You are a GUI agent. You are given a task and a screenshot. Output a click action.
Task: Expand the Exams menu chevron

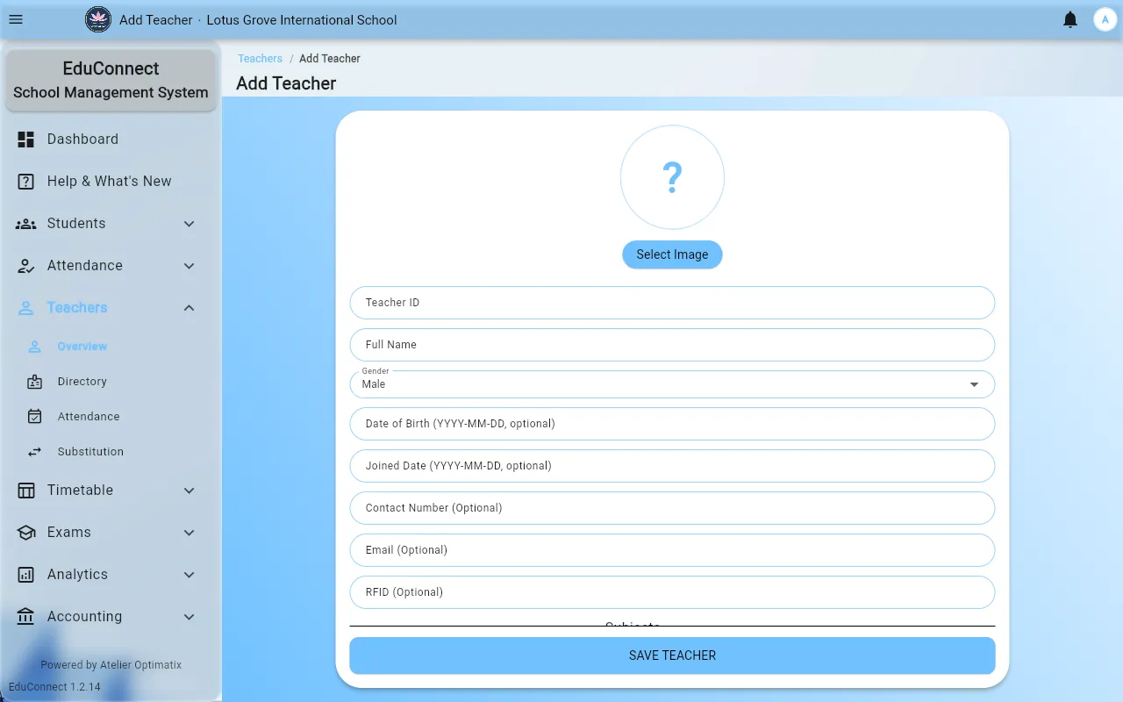pos(190,533)
